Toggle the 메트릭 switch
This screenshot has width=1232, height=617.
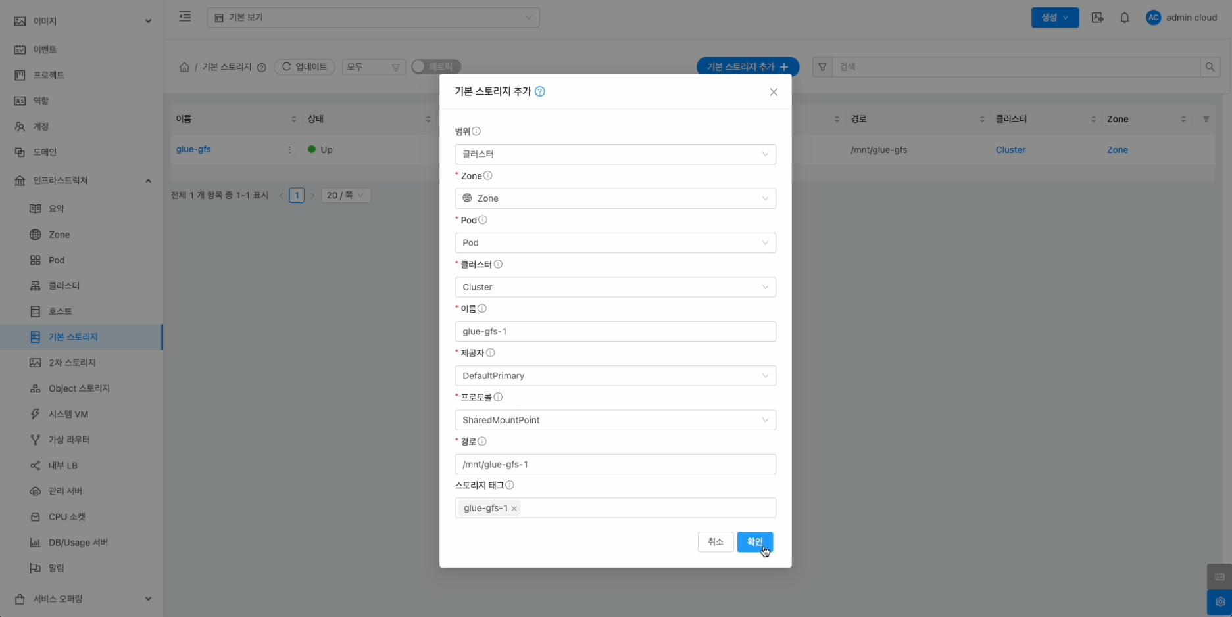point(436,67)
